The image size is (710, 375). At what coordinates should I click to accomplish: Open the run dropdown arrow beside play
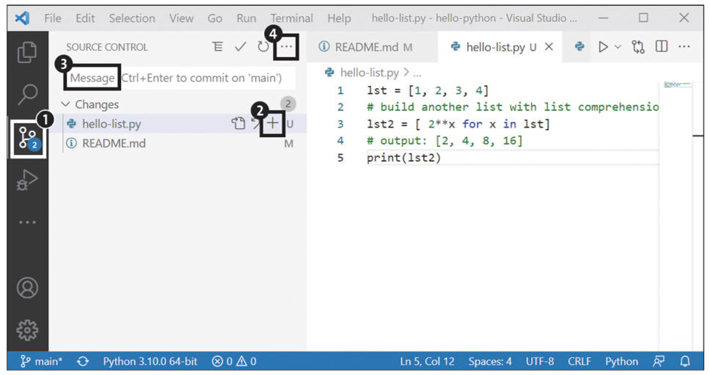[618, 47]
